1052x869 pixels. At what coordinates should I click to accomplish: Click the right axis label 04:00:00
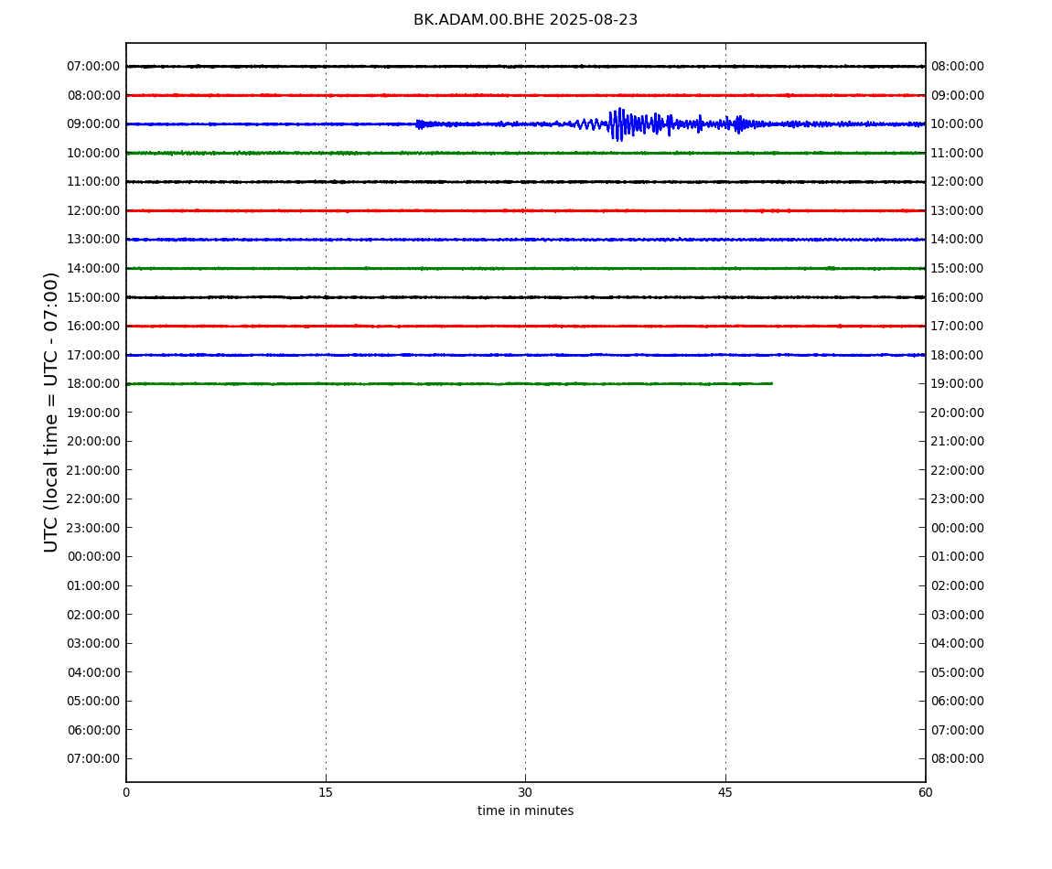click(x=958, y=644)
